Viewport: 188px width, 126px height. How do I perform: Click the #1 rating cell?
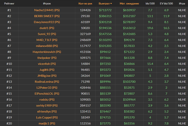point(9,10)
